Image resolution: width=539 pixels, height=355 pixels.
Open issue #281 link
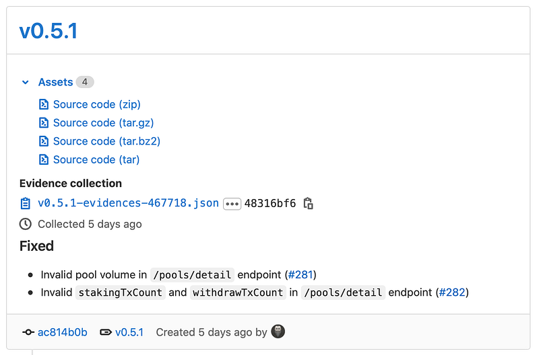(301, 274)
